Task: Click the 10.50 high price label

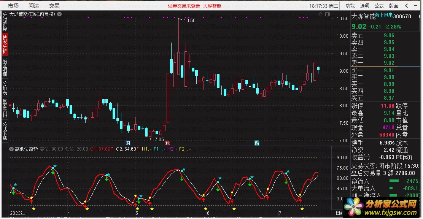Action: click(189, 20)
